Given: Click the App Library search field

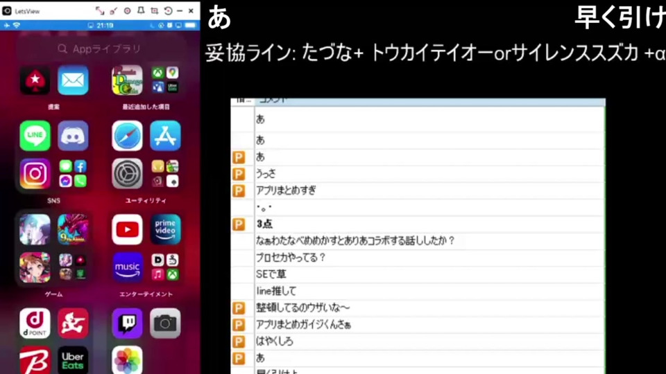Looking at the screenshot, I should click(x=100, y=48).
